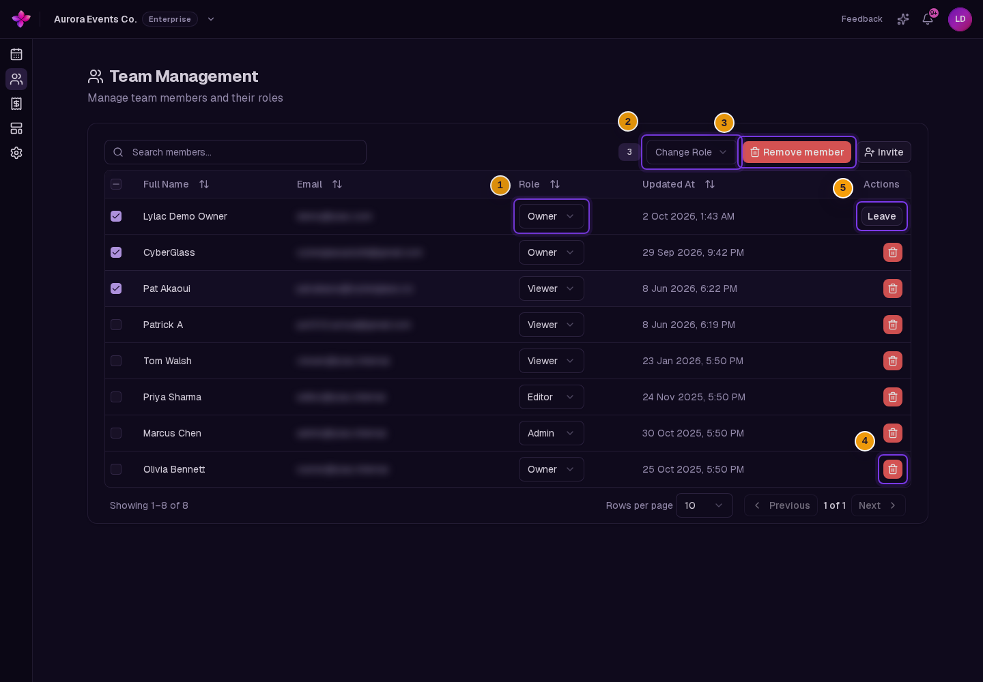Open the Change Role dropdown
The height and width of the screenshot is (682, 983).
click(692, 152)
